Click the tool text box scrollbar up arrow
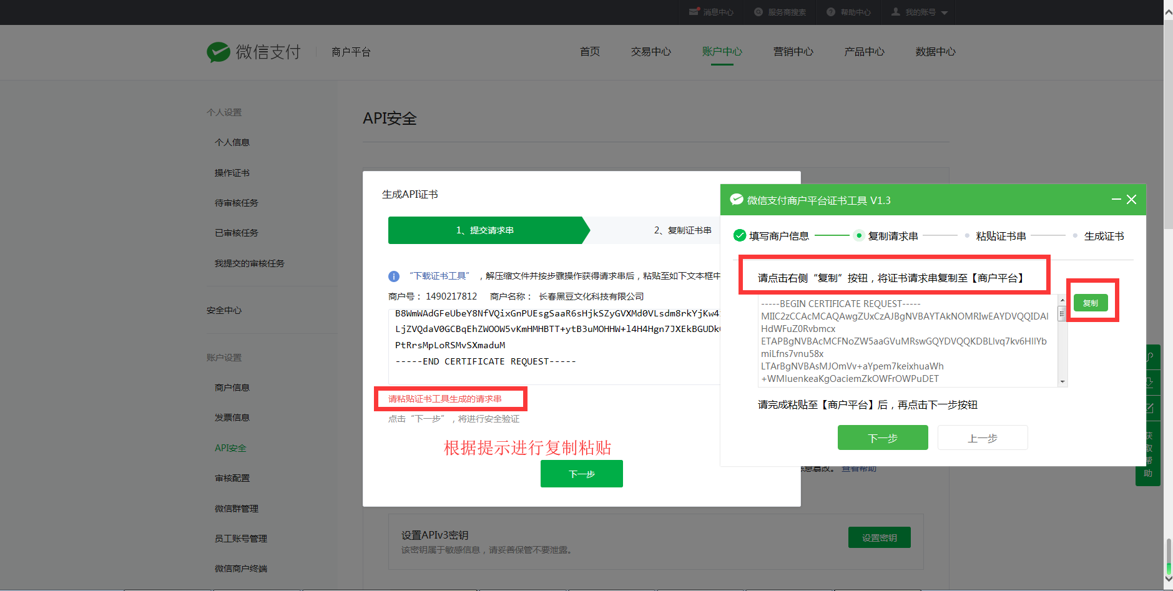Image resolution: width=1173 pixels, height=591 pixels. [x=1062, y=300]
